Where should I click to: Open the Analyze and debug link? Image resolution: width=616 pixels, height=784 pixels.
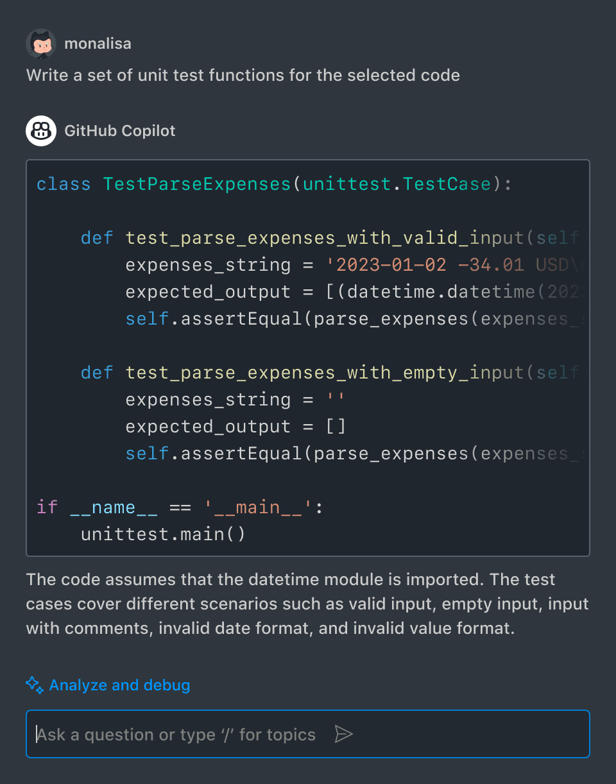119,685
